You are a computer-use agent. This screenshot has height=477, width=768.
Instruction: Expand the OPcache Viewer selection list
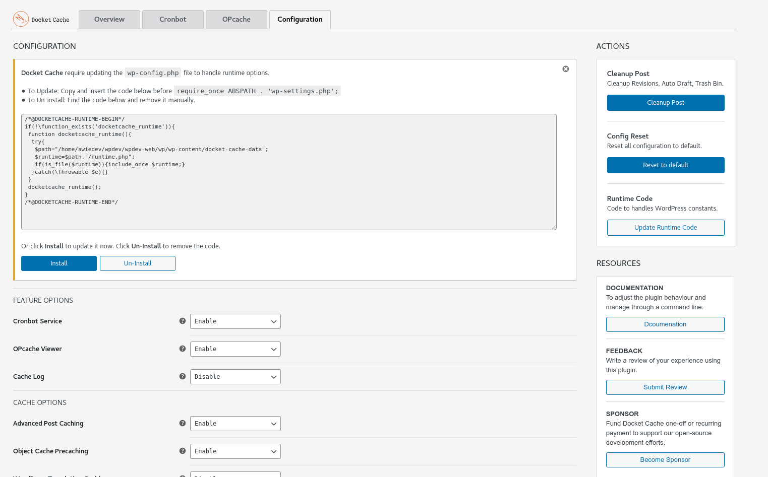235,349
